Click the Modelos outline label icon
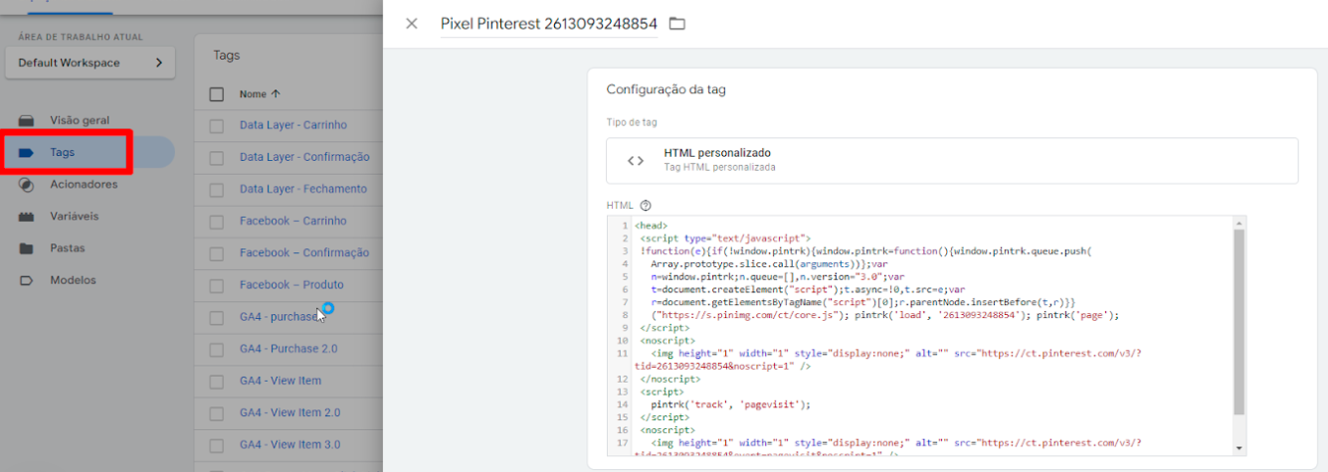This screenshot has width=1328, height=472. [x=27, y=280]
